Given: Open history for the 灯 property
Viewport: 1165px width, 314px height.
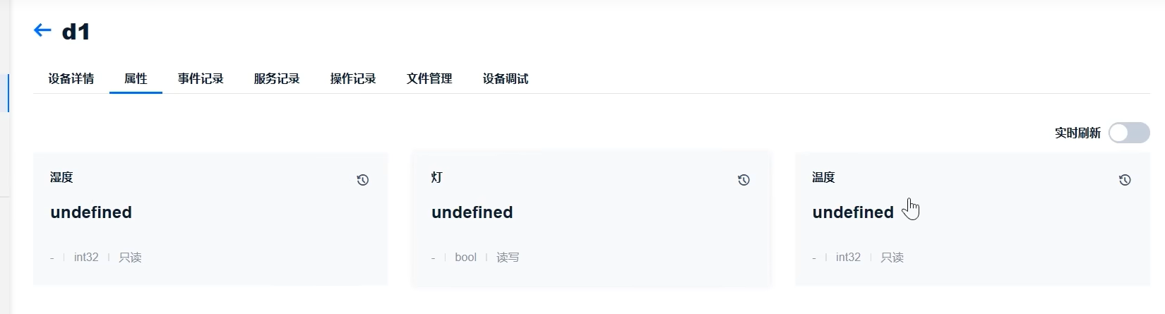Looking at the screenshot, I should pyautogui.click(x=743, y=180).
